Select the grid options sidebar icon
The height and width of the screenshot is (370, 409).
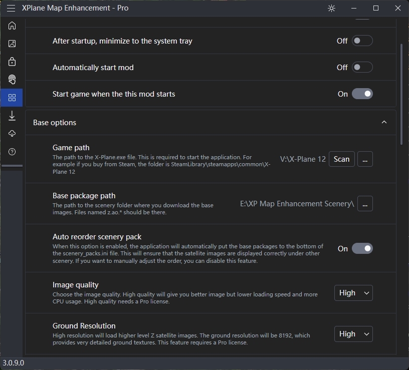pos(12,98)
